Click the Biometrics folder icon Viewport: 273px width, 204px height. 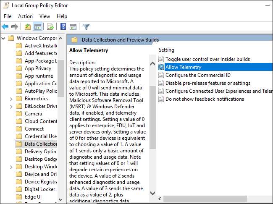tap(19, 99)
